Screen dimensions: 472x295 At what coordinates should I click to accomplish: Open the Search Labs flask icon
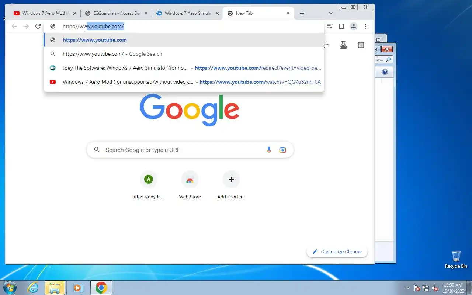[343, 45]
